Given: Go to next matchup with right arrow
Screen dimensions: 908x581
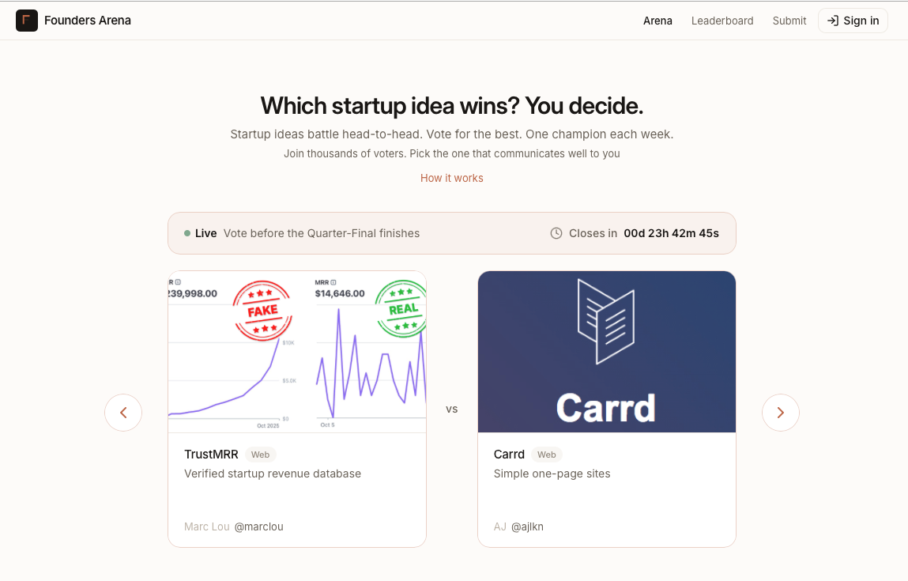Looking at the screenshot, I should coord(781,413).
